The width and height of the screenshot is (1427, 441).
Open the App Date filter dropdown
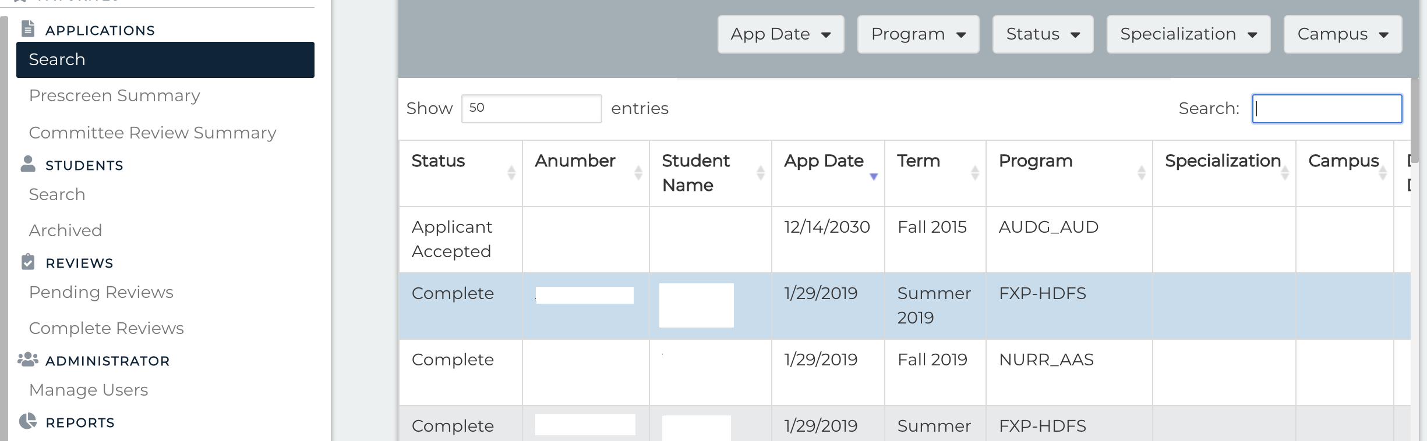tap(780, 34)
